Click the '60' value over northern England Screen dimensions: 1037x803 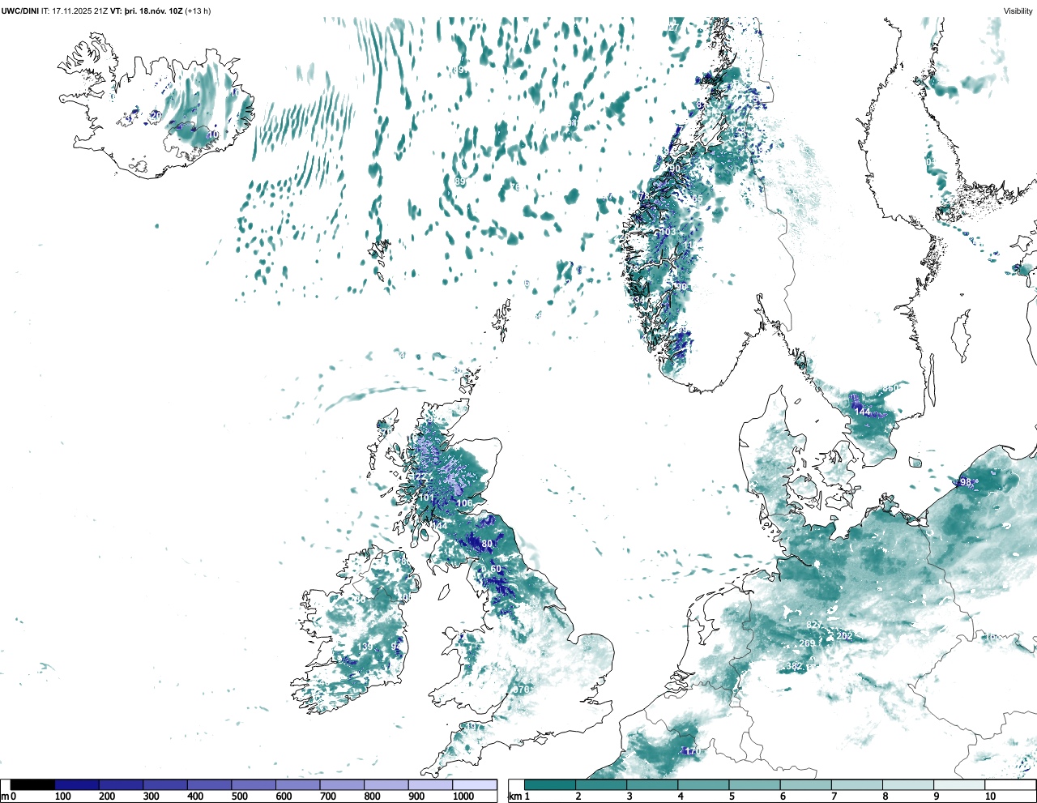coord(496,569)
